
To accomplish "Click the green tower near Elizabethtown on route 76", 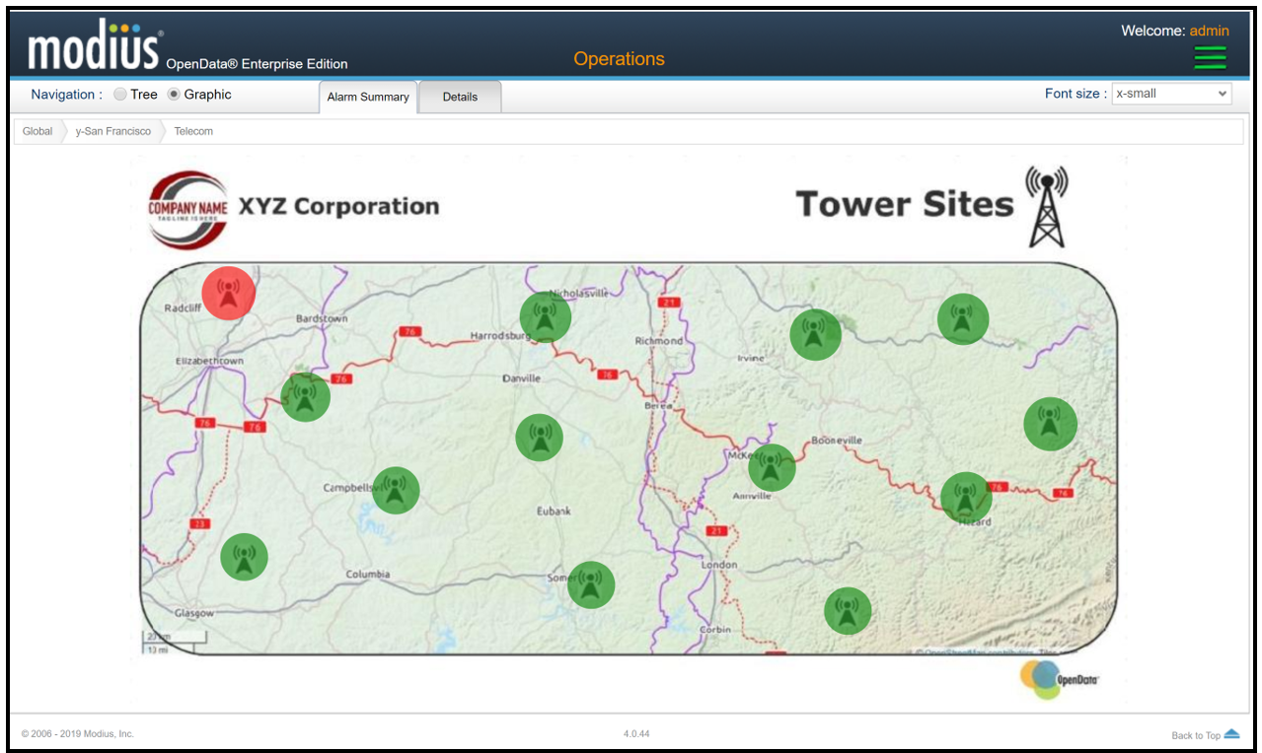I will [x=306, y=397].
